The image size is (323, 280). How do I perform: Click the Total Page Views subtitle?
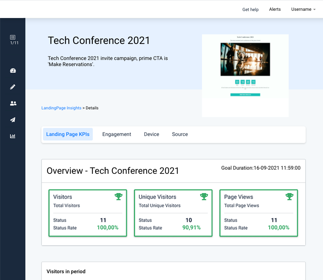(242, 206)
